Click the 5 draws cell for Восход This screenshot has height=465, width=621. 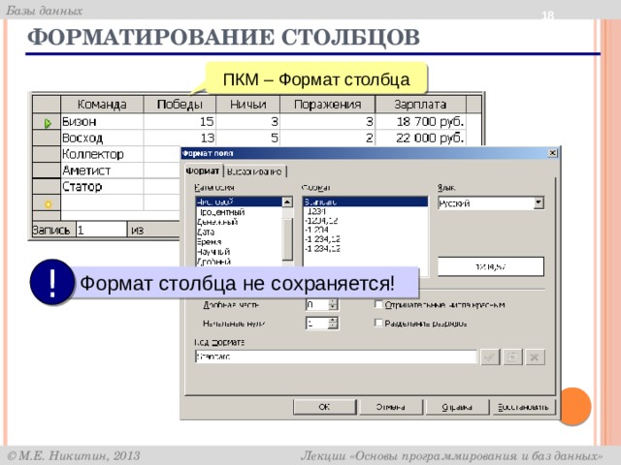(x=248, y=138)
